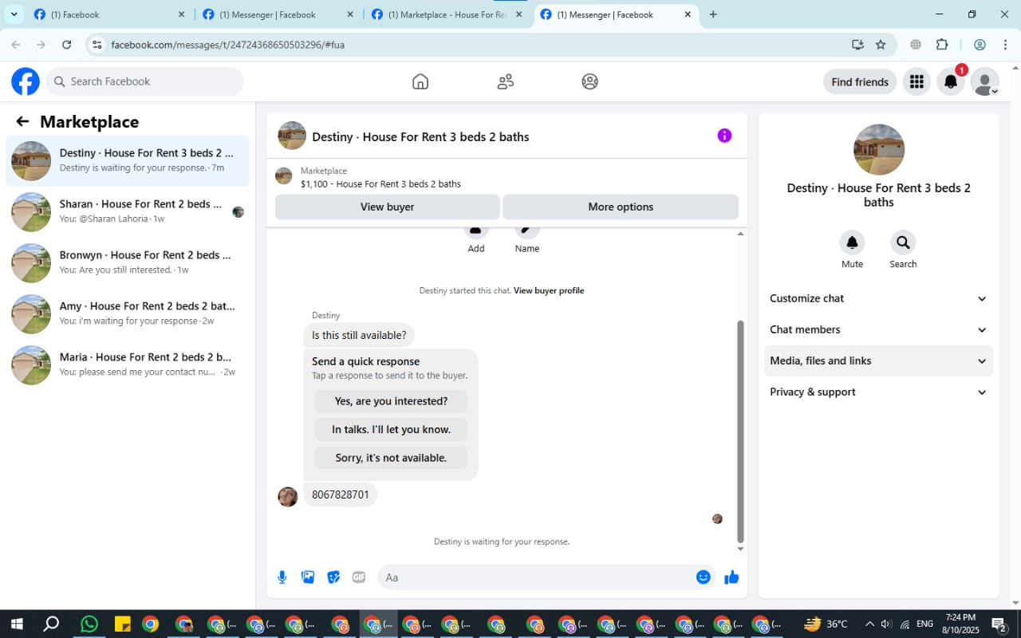Open View buyer profile link
1021x638 pixels.
pyautogui.click(x=549, y=290)
